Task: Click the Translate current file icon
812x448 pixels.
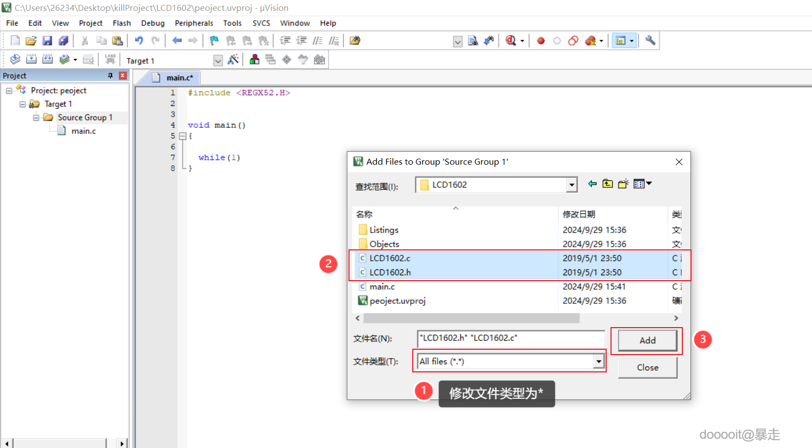Action: tap(15, 59)
